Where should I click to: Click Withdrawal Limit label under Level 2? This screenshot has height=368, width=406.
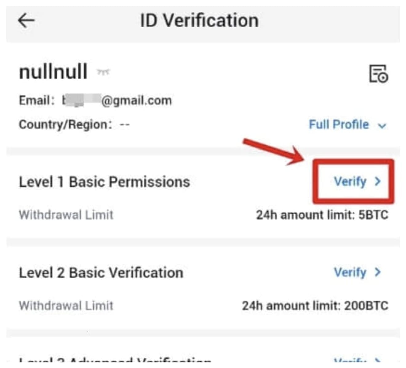click(x=66, y=306)
